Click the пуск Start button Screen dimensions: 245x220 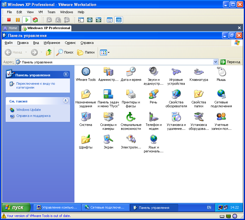point(16,207)
